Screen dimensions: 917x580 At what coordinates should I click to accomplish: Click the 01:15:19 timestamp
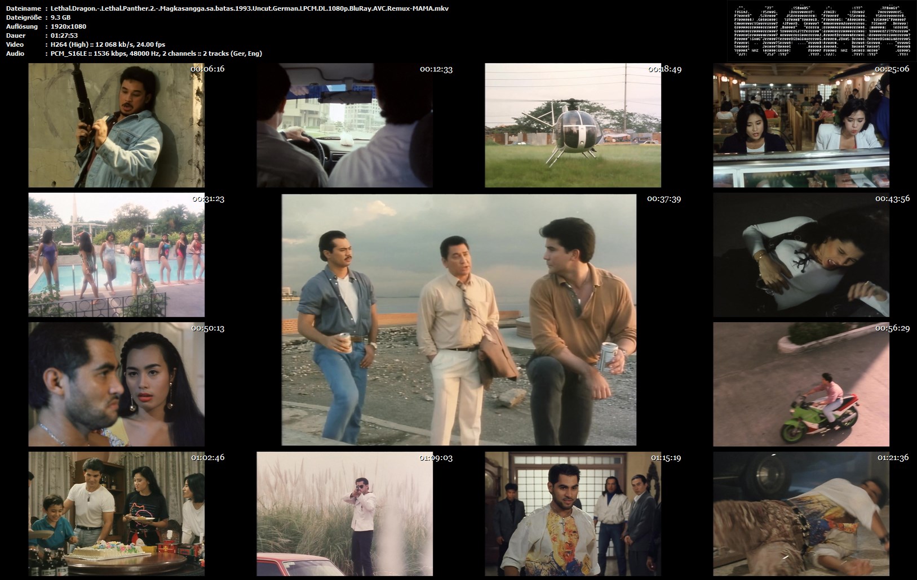click(x=665, y=457)
